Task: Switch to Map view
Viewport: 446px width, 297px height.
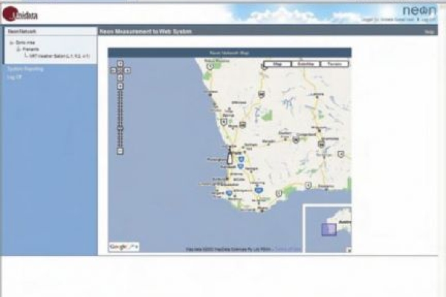Action: (277, 64)
